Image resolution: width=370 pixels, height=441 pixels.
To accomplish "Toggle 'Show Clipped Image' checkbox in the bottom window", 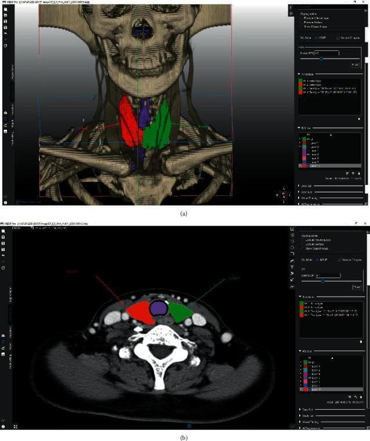I will pos(303,249).
